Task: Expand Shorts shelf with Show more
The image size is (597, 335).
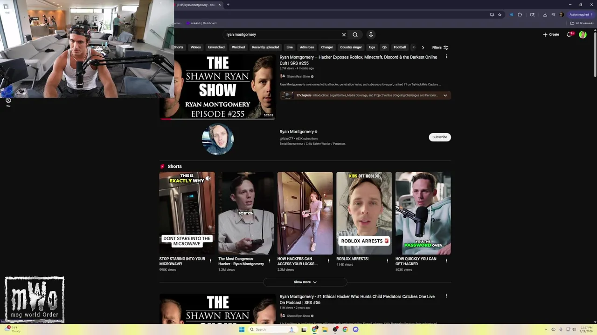Action: (x=305, y=282)
